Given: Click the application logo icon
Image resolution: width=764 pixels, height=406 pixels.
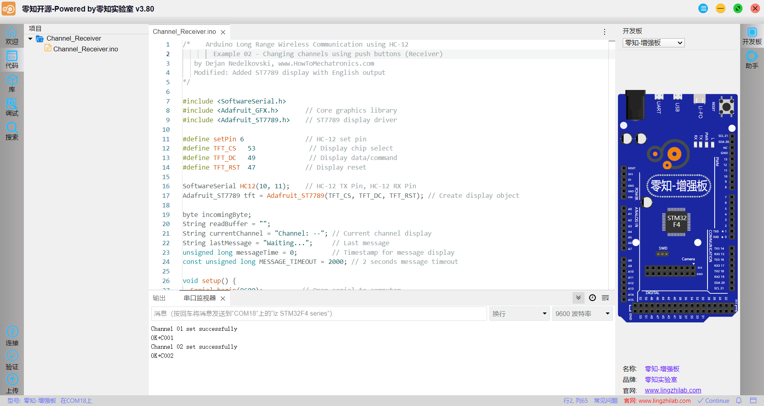Looking at the screenshot, I should coord(8,8).
